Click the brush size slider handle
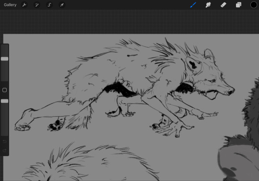259x181 pixels. pos(4,59)
